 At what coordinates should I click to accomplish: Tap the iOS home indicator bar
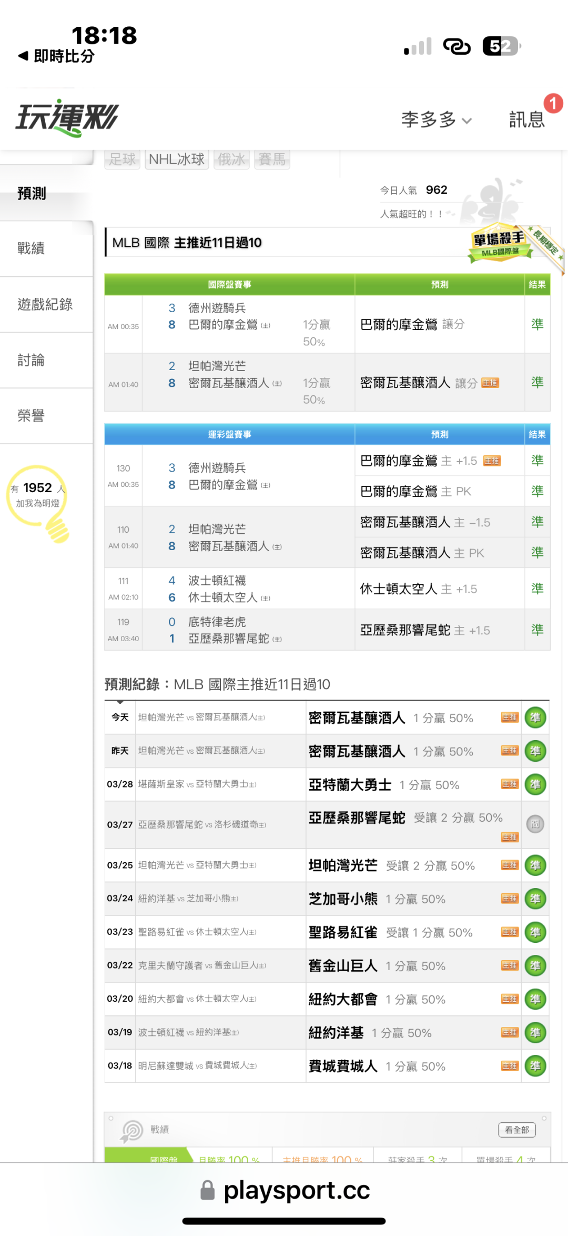pos(284,1221)
